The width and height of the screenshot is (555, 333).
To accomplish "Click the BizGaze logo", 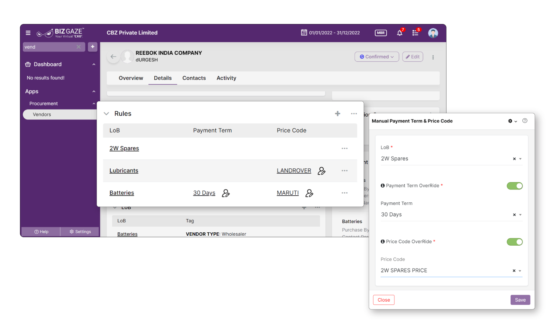I will 60,33.
